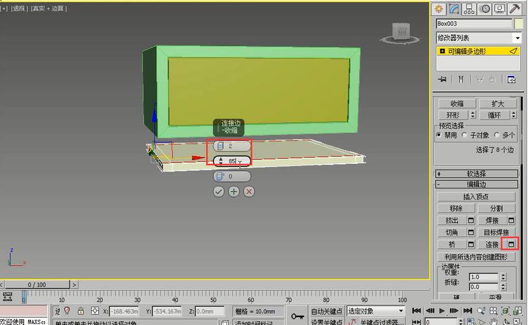Open the Utilities hammer tab
Viewport: 528px width, 325px height.
tap(514, 9)
